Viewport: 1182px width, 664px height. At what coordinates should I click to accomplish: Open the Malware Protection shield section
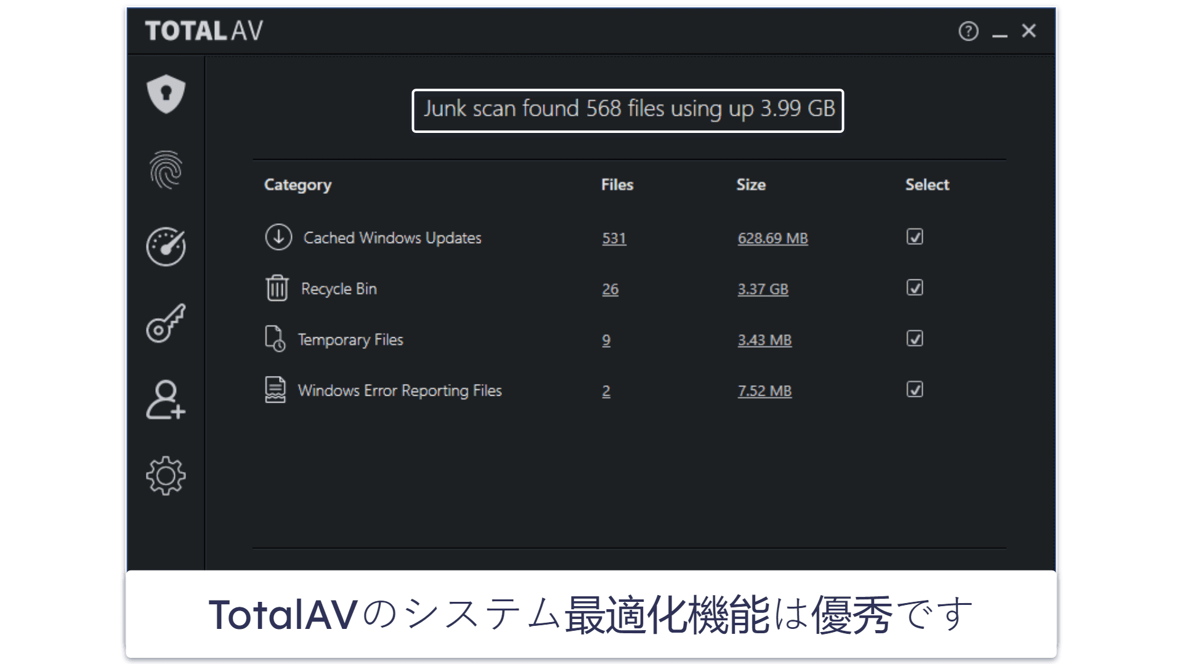click(x=166, y=94)
